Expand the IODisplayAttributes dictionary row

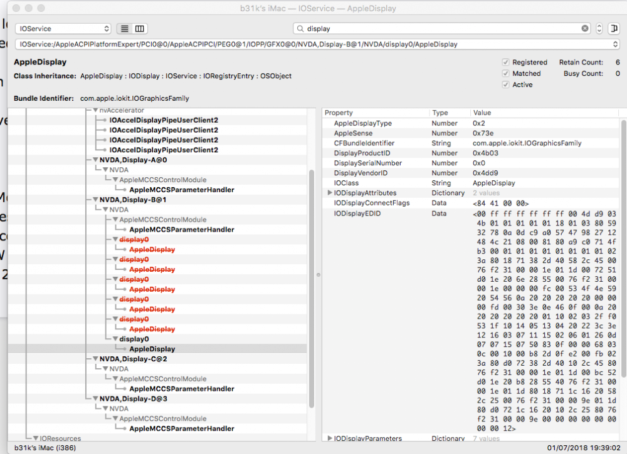(330, 193)
